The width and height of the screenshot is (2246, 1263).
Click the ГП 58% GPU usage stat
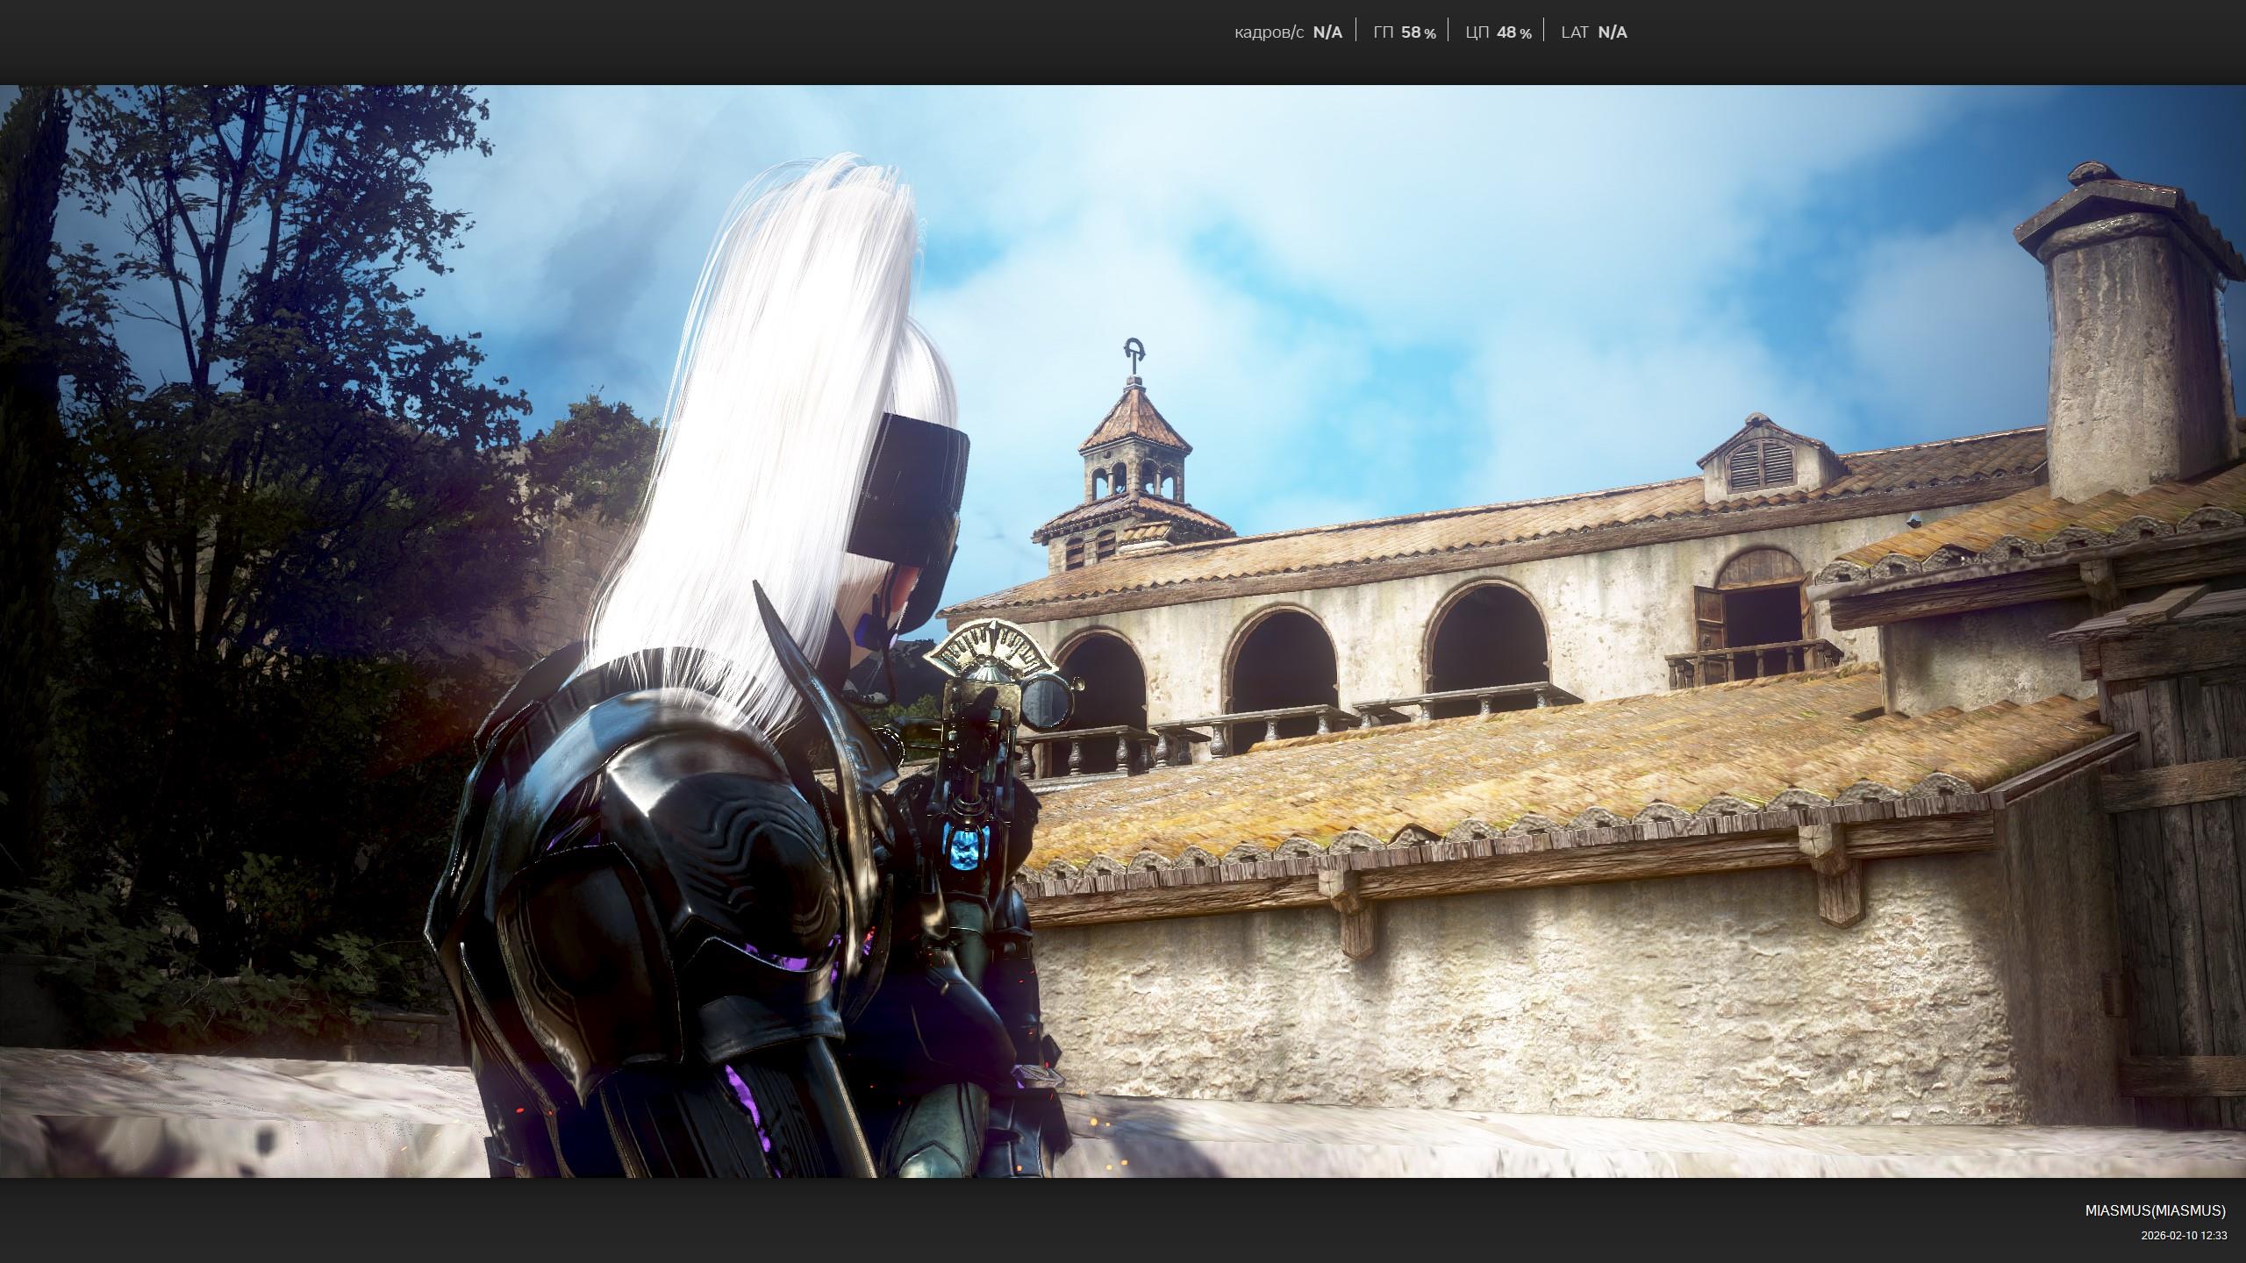tap(1404, 32)
